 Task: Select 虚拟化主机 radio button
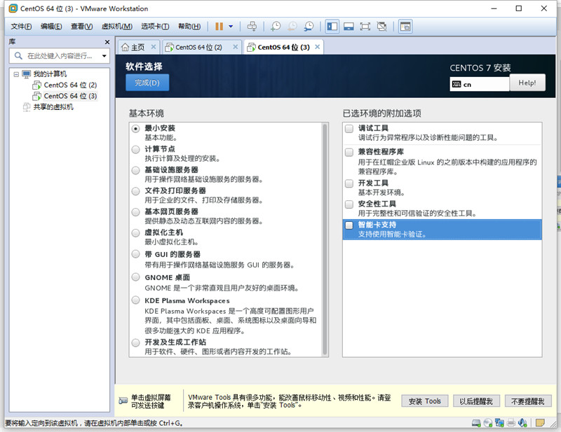135,233
